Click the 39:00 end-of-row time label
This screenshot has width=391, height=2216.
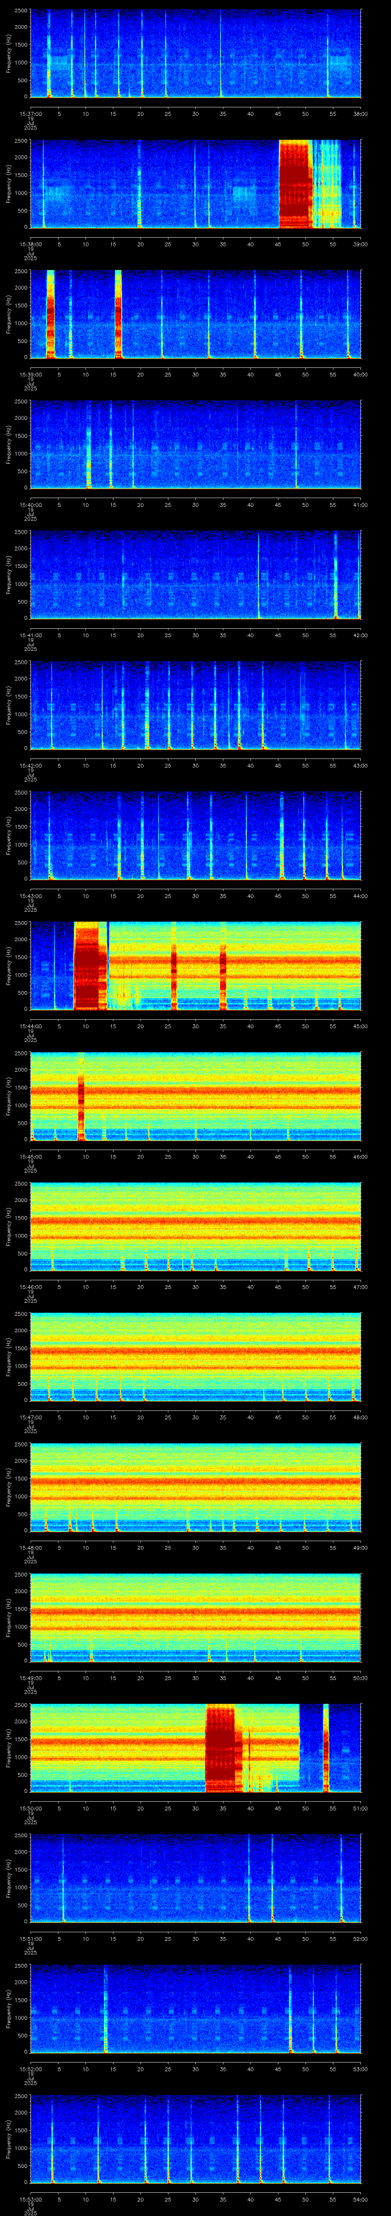point(361,244)
